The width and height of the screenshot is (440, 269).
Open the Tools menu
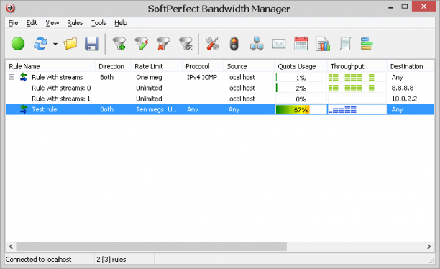[98, 23]
